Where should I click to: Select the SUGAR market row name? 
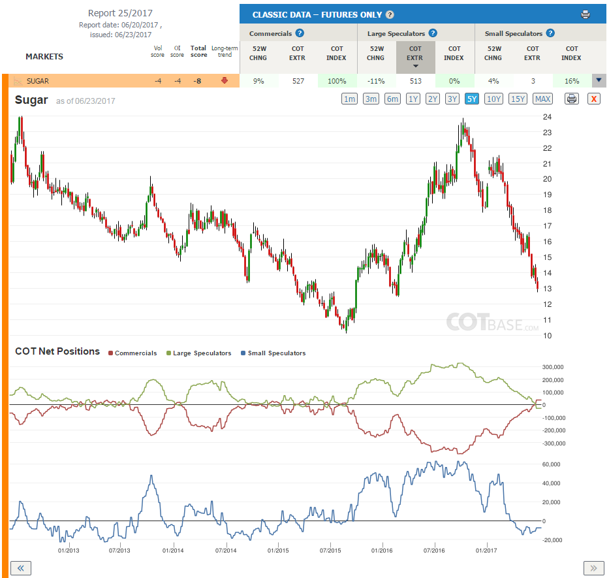38,81
